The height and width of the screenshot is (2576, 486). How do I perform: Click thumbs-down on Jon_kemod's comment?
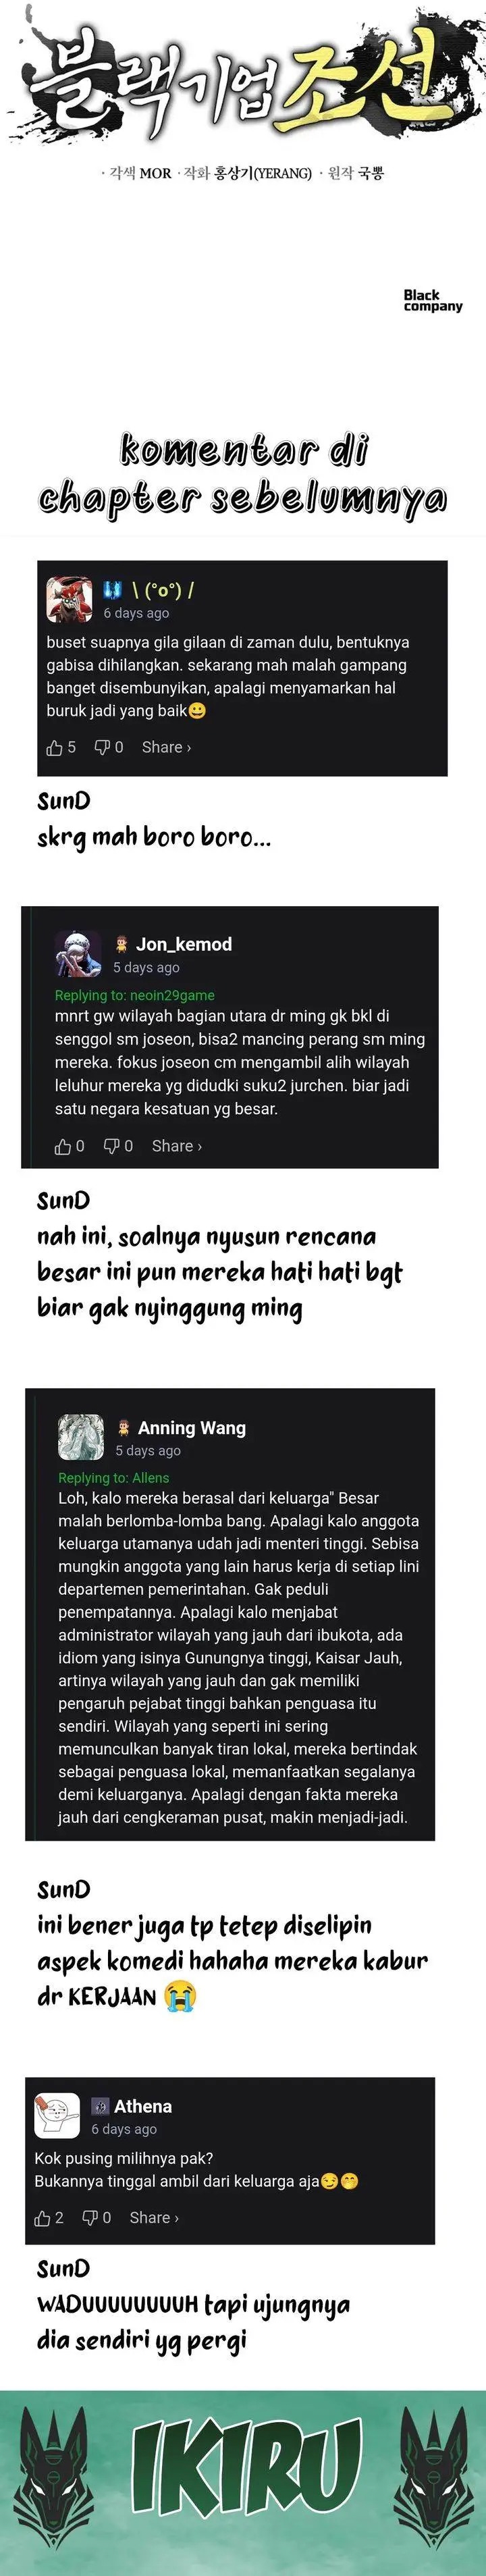pyautogui.click(x=111, y=1146)
